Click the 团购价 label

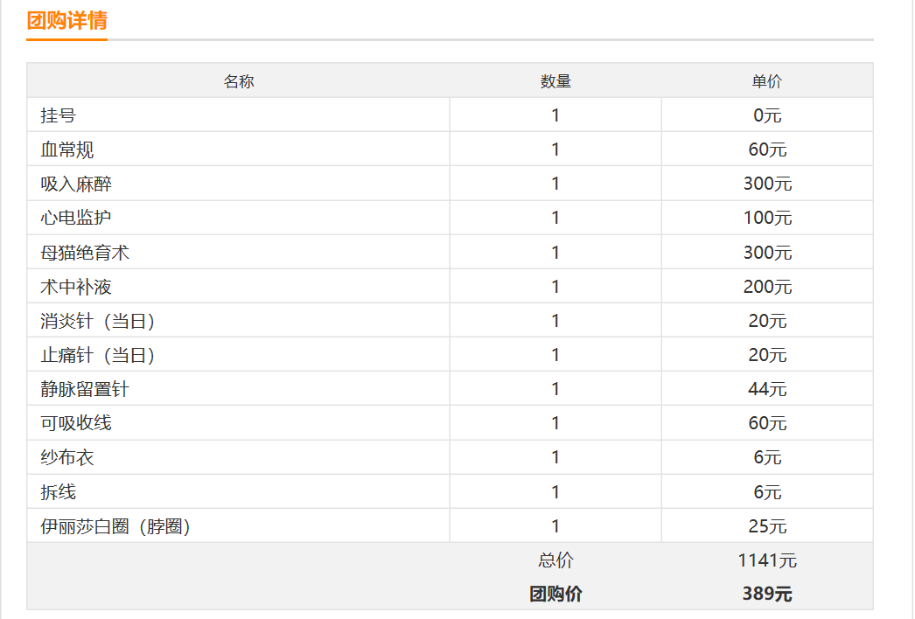[x=555, y=594]
